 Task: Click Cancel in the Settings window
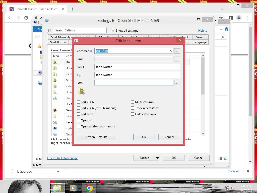click(199, 158)
